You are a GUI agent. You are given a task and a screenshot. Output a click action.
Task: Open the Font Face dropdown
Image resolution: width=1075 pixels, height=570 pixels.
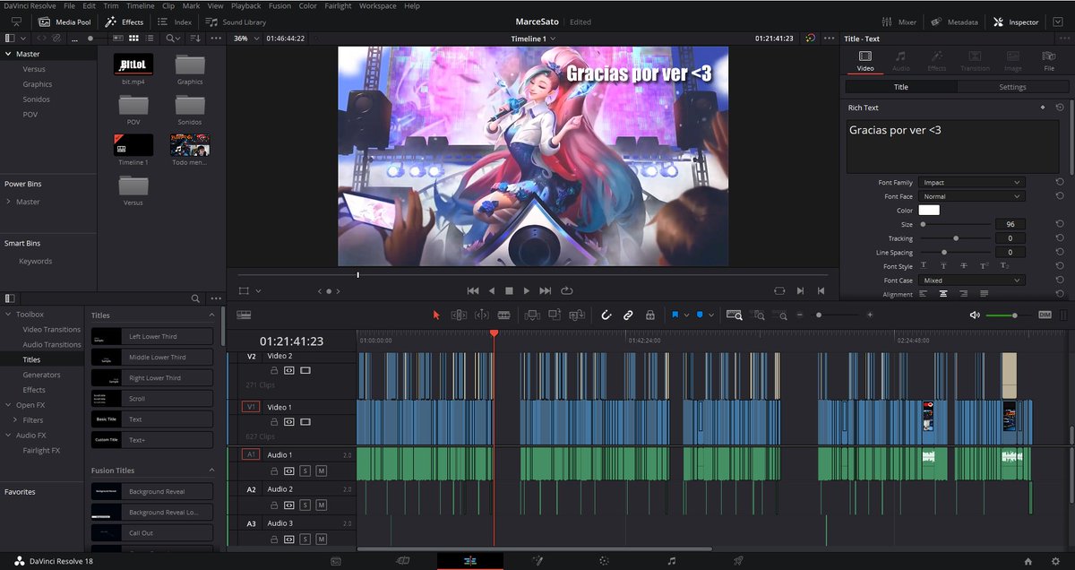pyautogui.click(x=971, y=196)
